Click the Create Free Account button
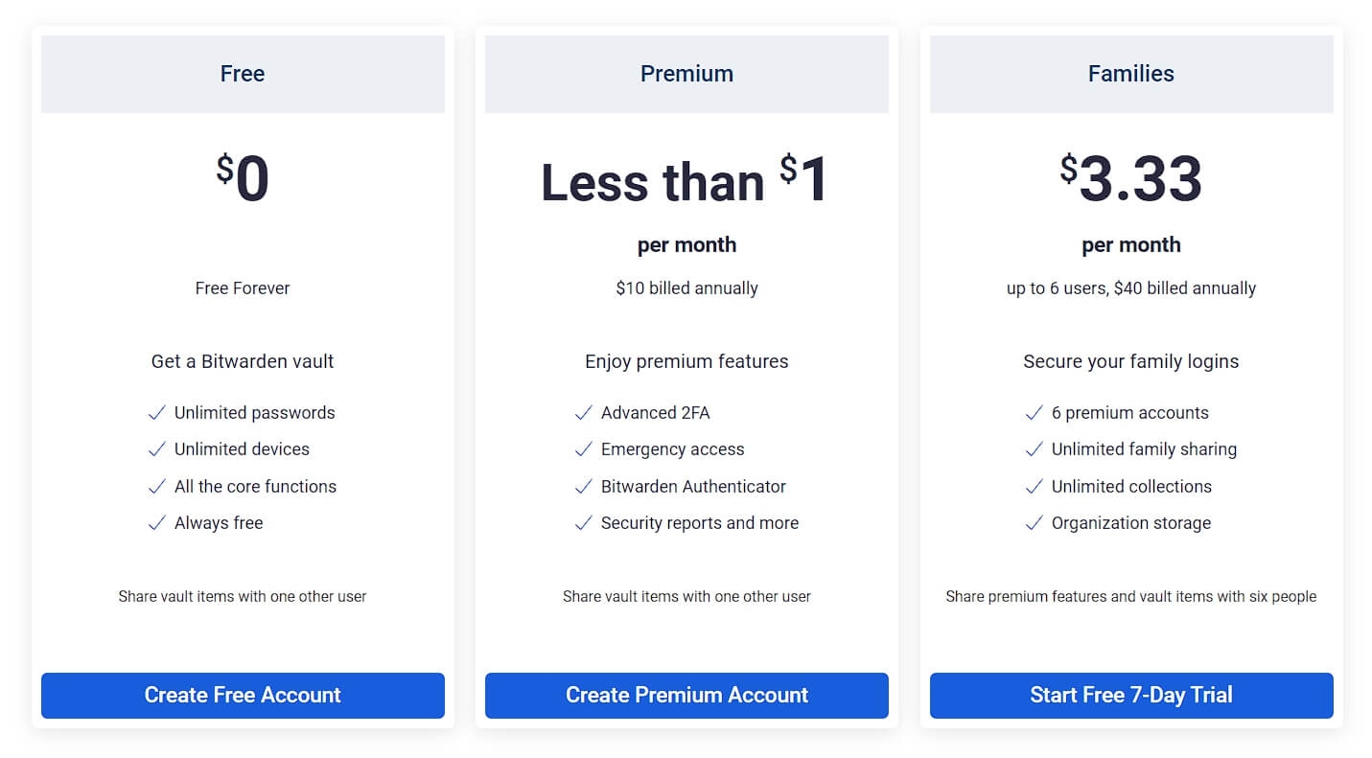The image size is (1372, 758). click(243, 696)
